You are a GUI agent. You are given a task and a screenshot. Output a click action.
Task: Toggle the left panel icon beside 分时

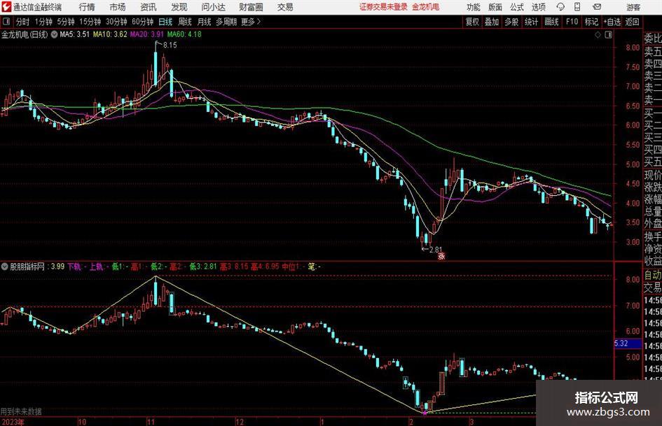click(6, 22)
